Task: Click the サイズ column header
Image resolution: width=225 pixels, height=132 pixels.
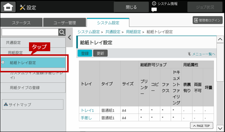Action: click(x=129, y=84)
